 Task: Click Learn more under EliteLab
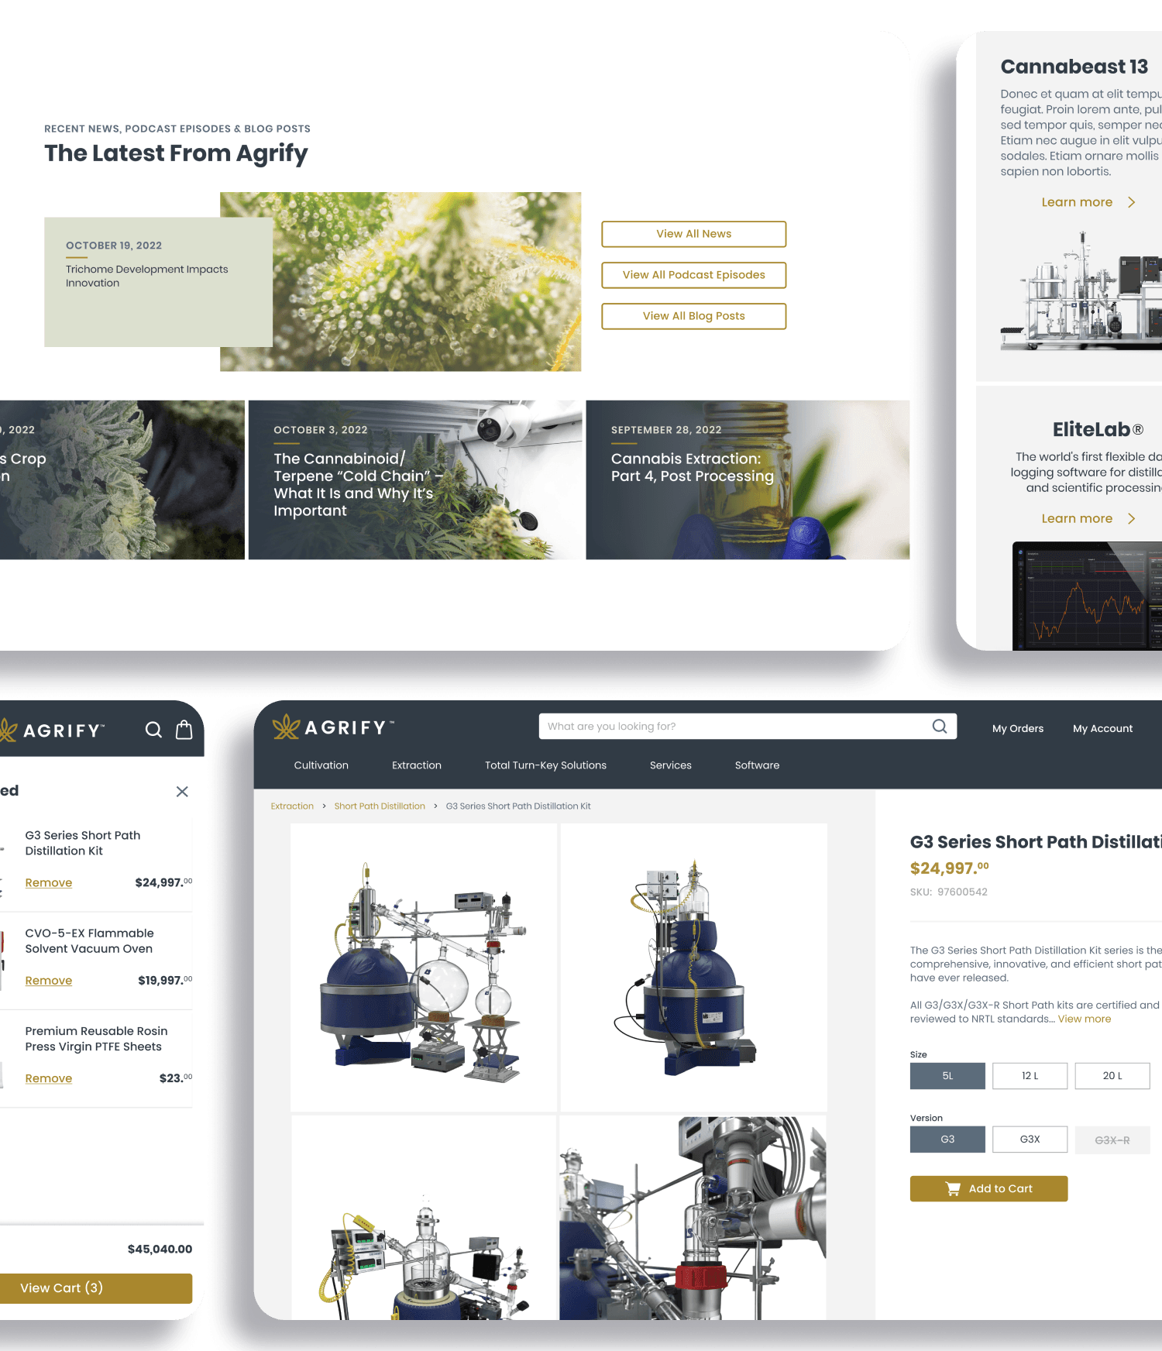[x=1077, y=518]
